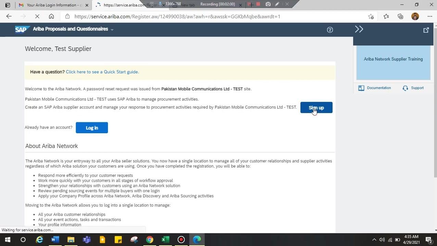Viewport: 437px width, 246px height.
Task: Open help panel in new window icon
Action: click(426, 30)
